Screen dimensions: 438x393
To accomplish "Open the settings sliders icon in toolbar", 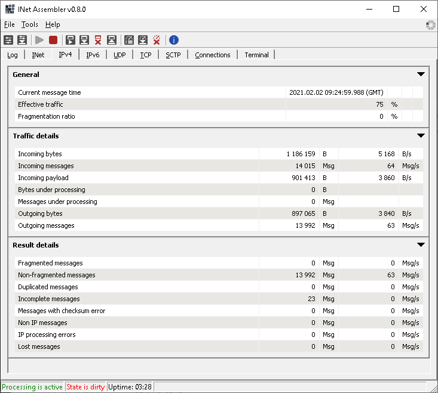I will [x=8, y=40].
